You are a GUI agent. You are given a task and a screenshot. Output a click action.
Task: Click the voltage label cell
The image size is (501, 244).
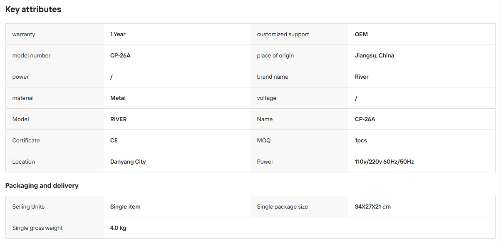pyautogui.click(x=299, y=98)
